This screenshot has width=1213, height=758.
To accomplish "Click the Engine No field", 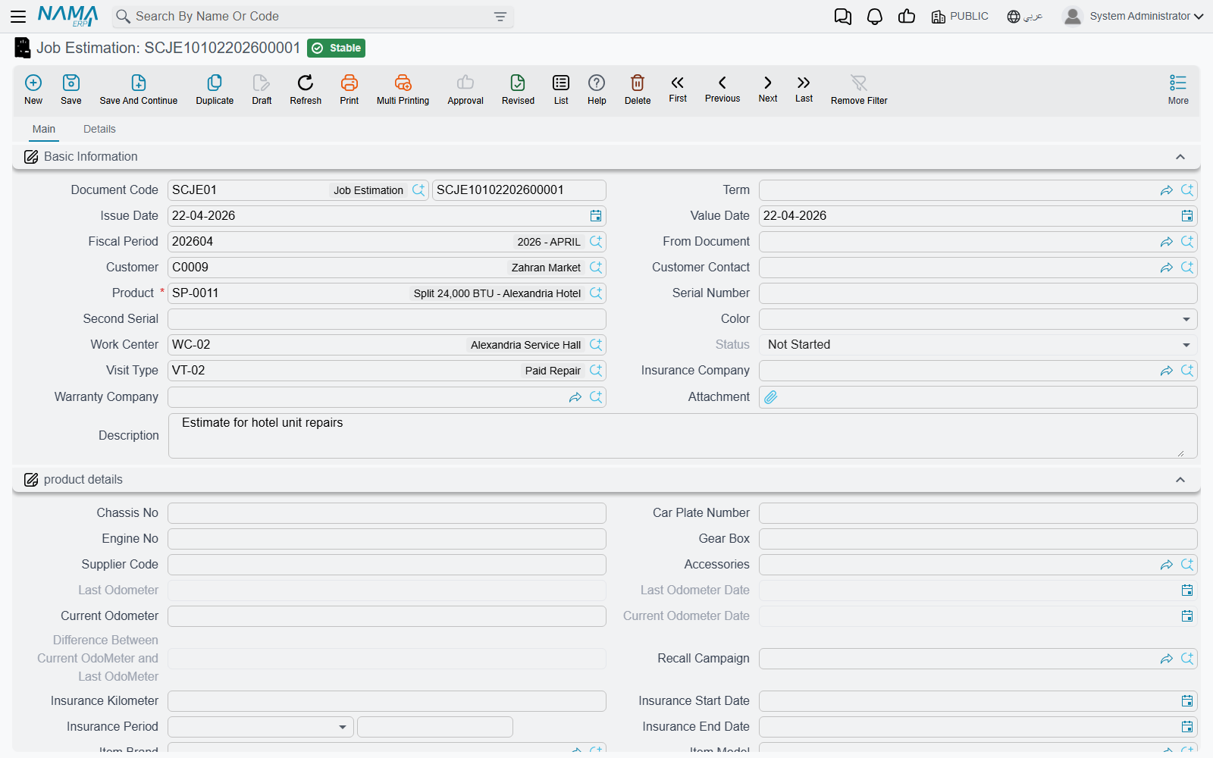I will 387,539.
